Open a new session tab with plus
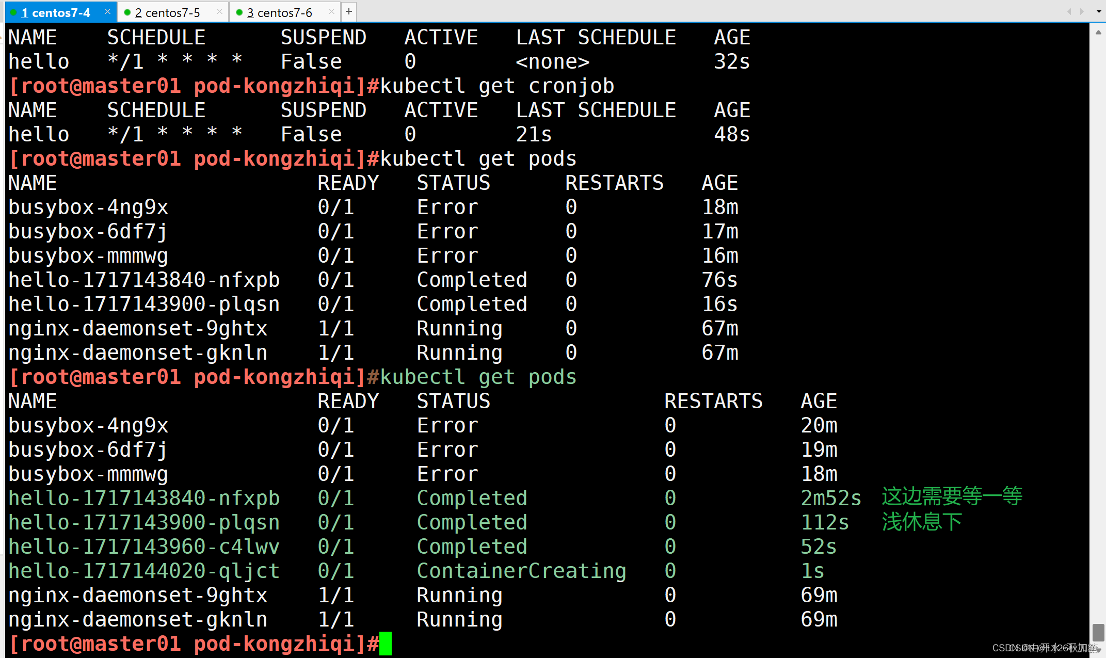Screen dimensions: 1106x658 (x=349, y=11)
